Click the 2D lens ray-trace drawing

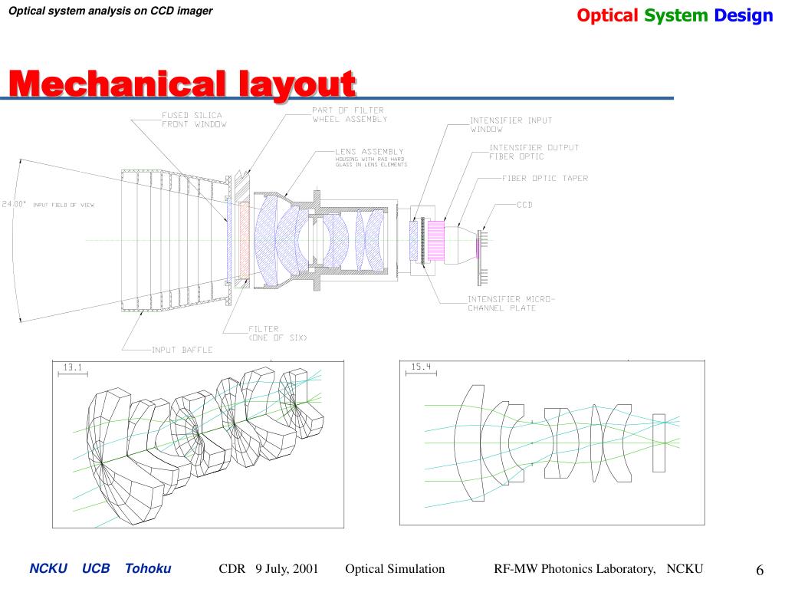tap(552, 443)
